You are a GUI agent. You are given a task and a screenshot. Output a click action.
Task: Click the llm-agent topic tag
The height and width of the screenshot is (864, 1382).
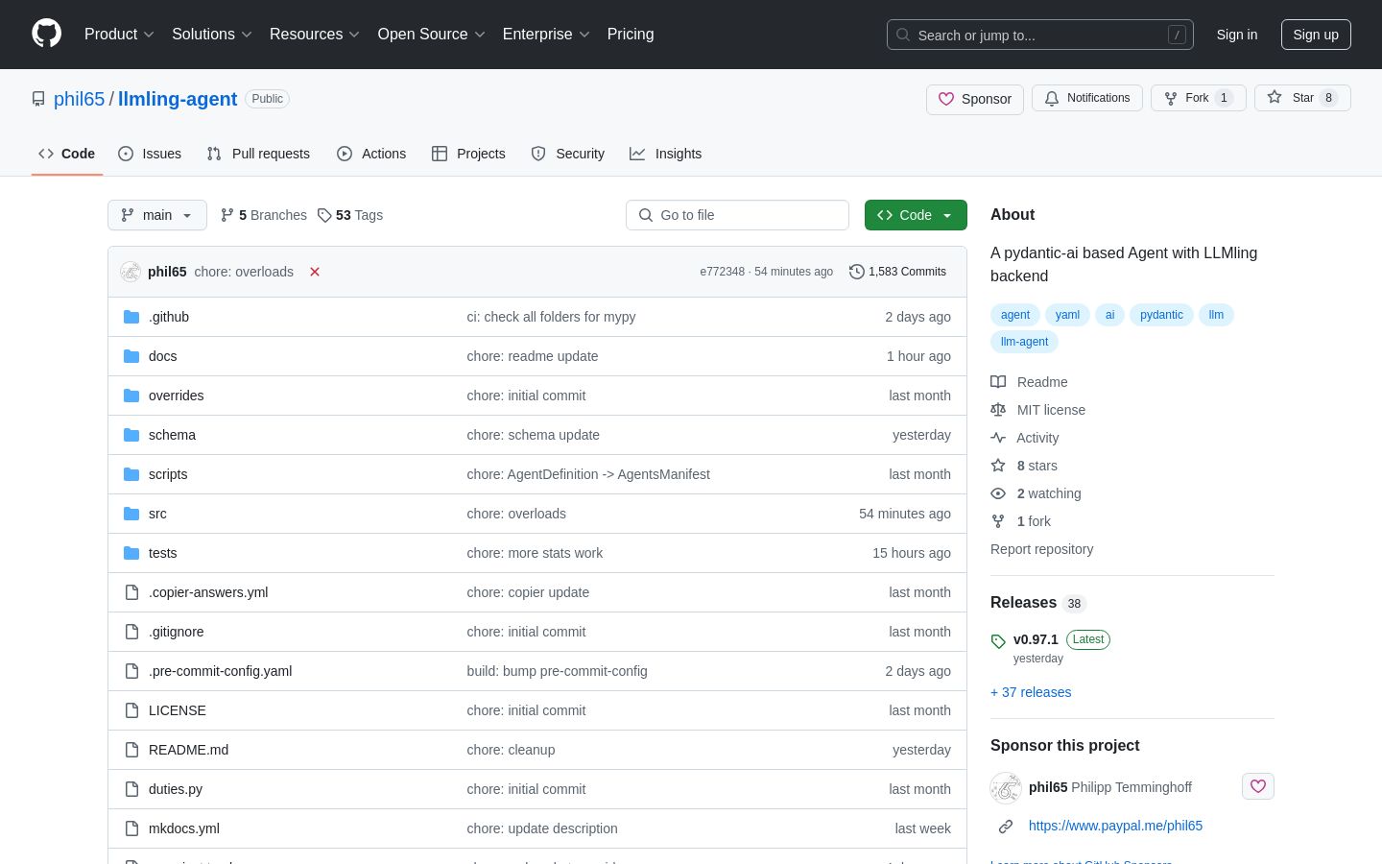(x=1024, y=342)
